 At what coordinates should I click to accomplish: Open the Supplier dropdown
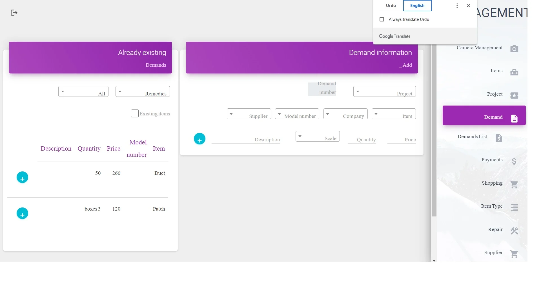click(x=249, y=114)
